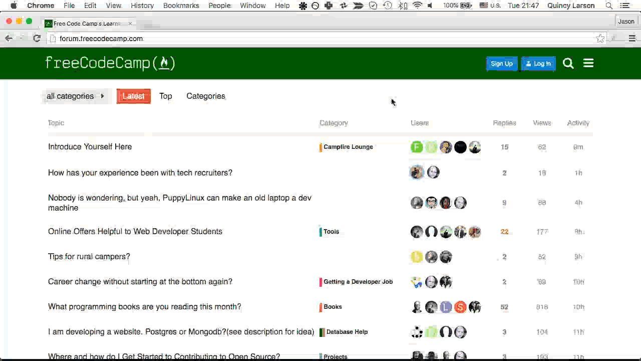
Task: Switch to the Categories tab
Action: pyautogui.click(x=206, y=96)
